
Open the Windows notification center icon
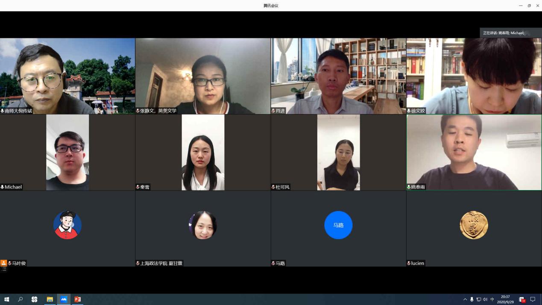[533, 299]
